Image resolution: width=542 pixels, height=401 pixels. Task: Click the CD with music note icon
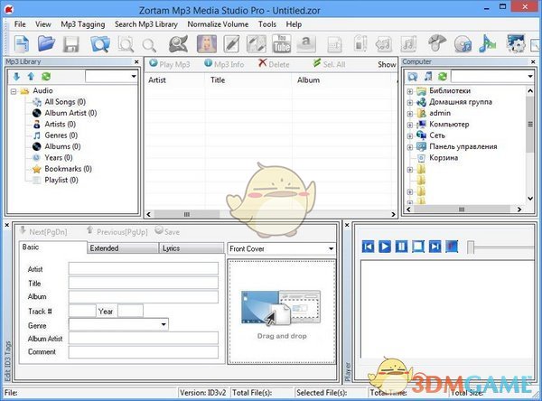(x=463, y=44)
